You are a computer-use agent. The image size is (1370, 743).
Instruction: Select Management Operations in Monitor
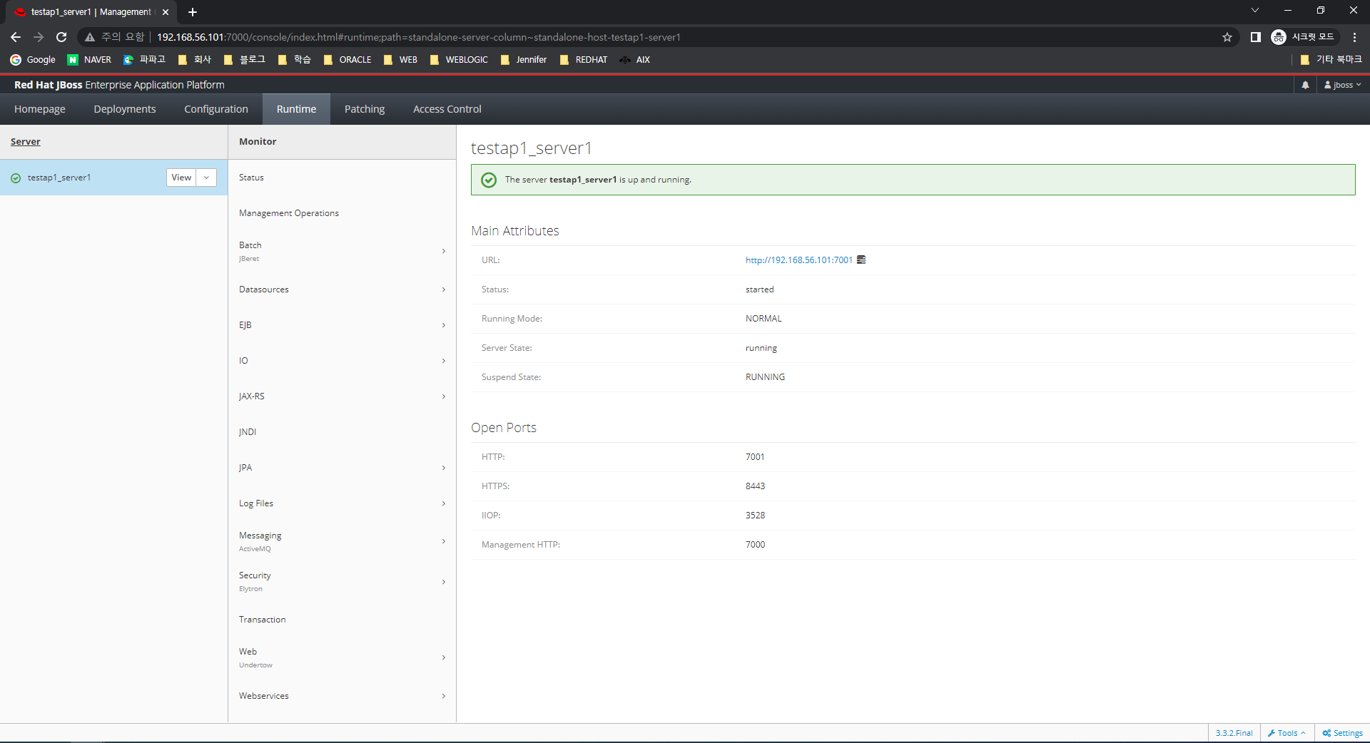(342, 213)
